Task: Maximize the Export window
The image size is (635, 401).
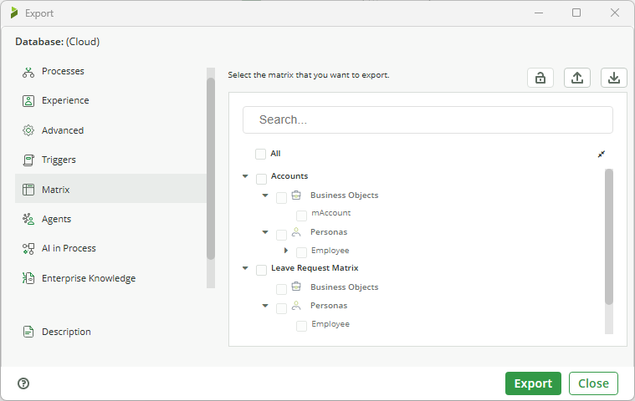Action: pyautogui.click(x=576, y=13)
